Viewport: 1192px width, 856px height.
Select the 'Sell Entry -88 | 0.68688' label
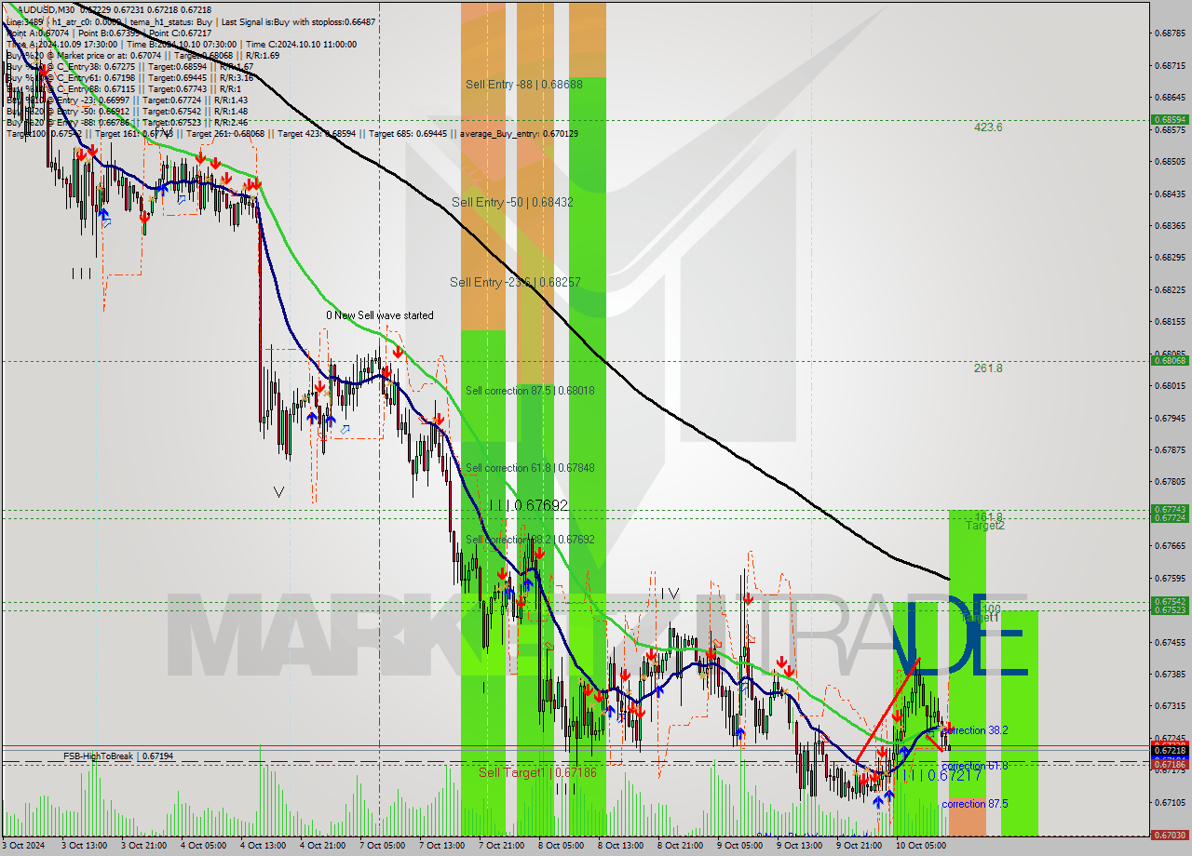[x=524, y=84]
